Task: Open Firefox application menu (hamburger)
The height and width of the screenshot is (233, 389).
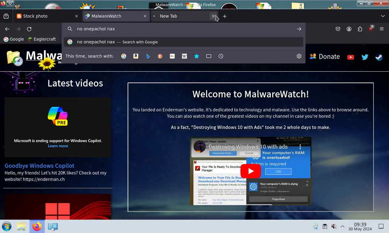Action: click(382, 29)
